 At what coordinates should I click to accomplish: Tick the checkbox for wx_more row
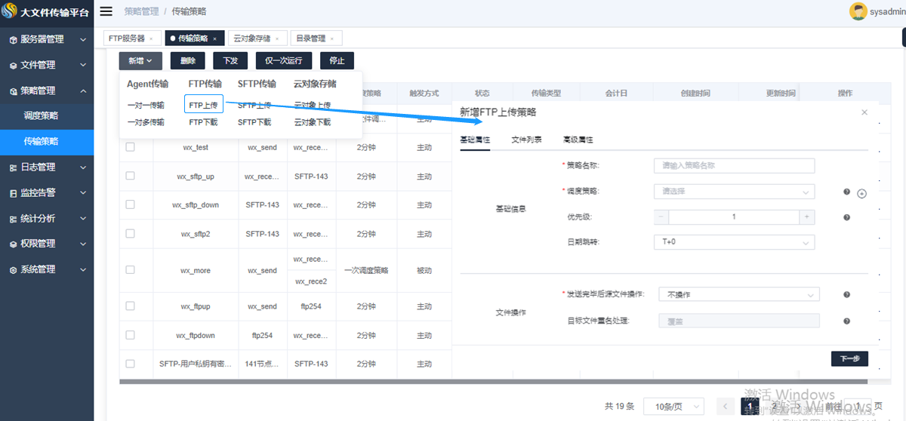pos(130,269)
